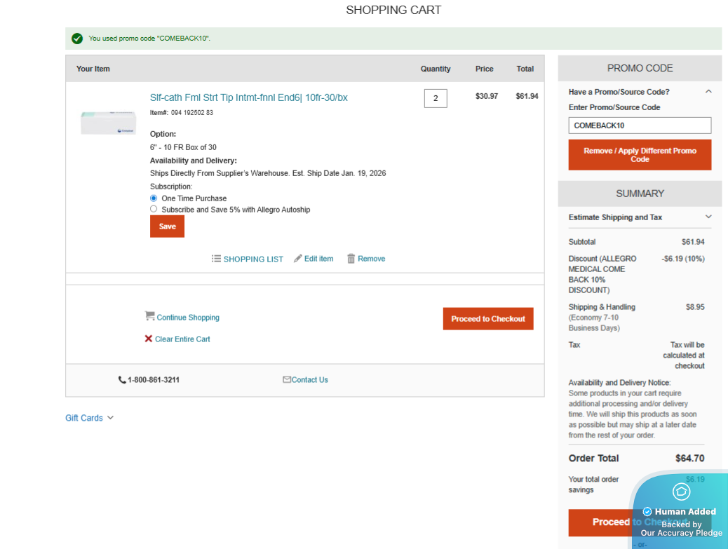Click Proceed to Checkout in cart area
The height and width of the screenshot is (549, 728).
click(488, 319)
